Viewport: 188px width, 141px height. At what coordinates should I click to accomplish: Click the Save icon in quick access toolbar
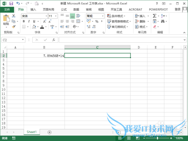[x=11, y=3]
